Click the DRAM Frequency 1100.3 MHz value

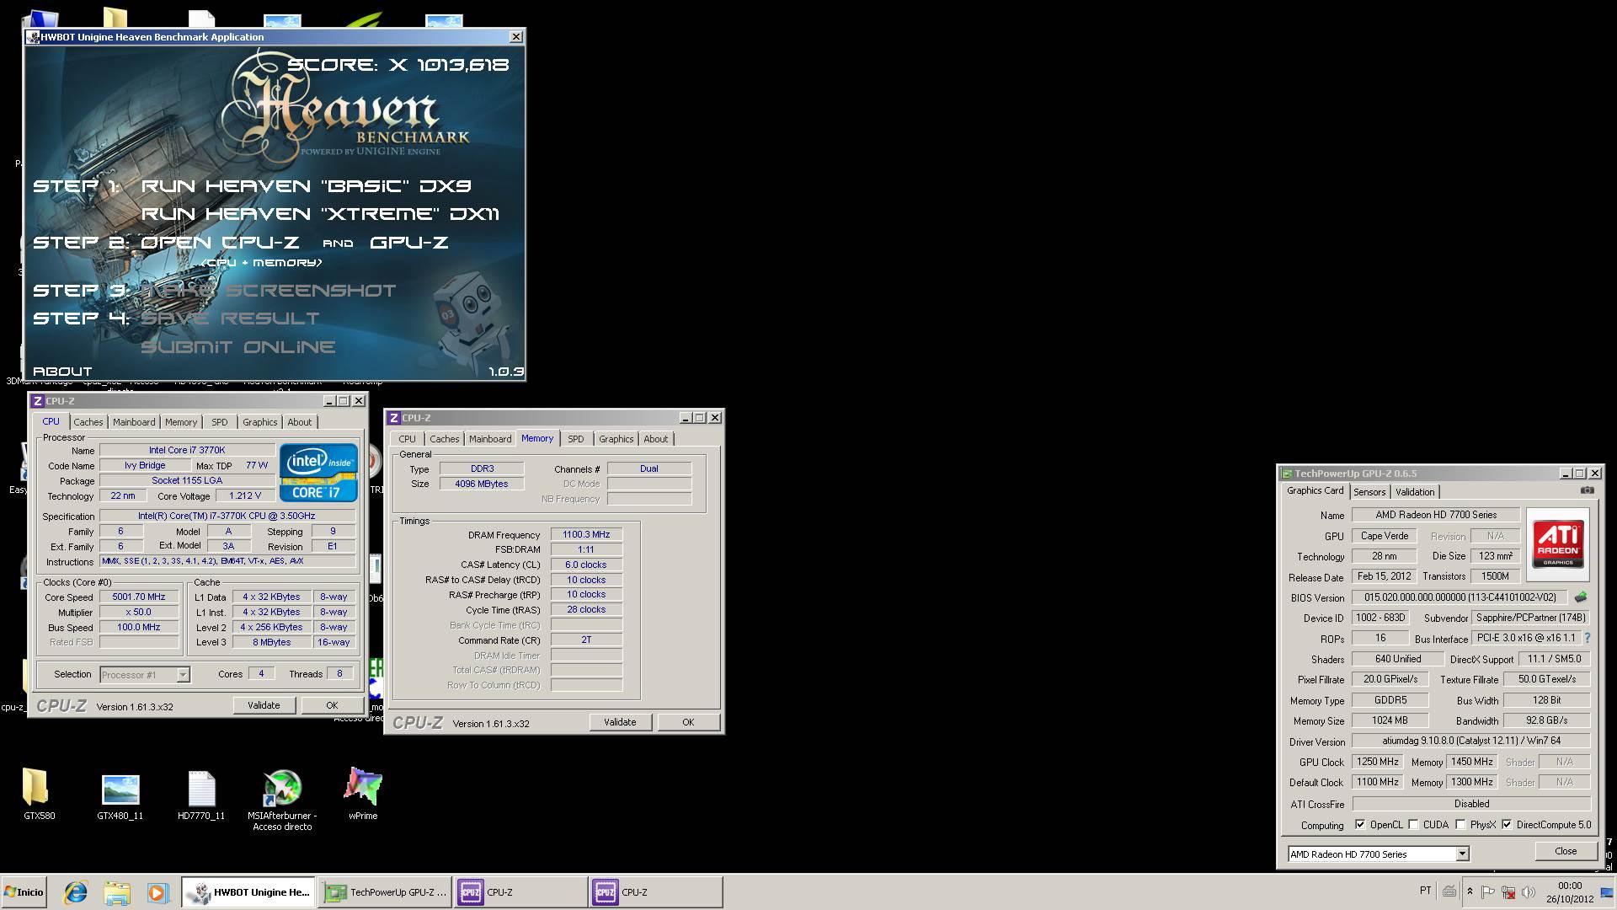click(x=586, y=535)
